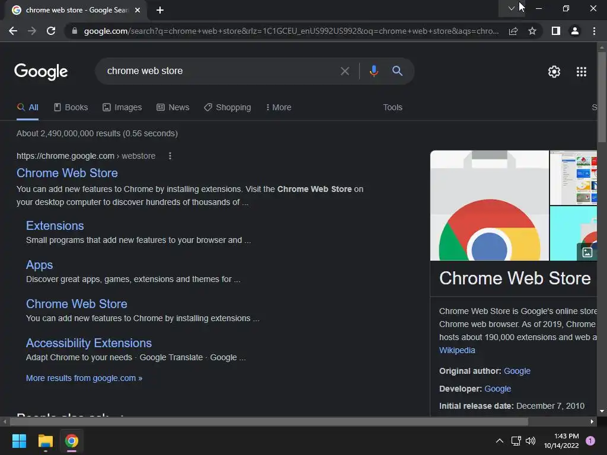Clear the search box with the X
This screenshot has height=455, width=607.
(x=344, y=71)
